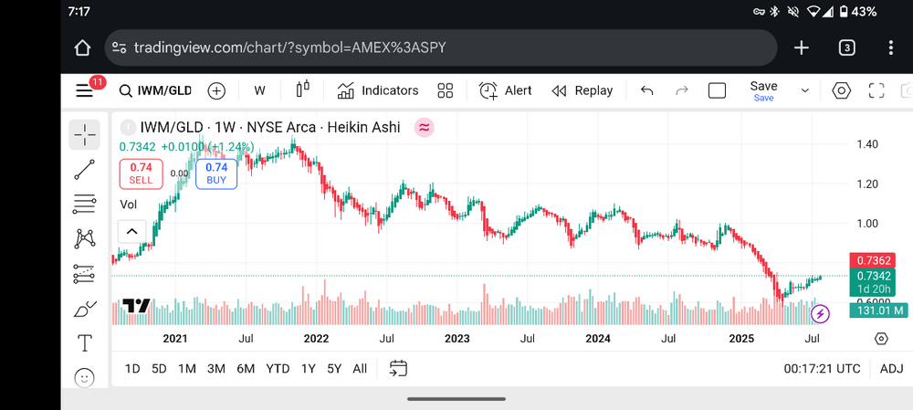Select the brush drawing tool

coord(85,309)
